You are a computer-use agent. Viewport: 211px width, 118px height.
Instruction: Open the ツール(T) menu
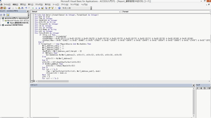[x=56, y=5]
